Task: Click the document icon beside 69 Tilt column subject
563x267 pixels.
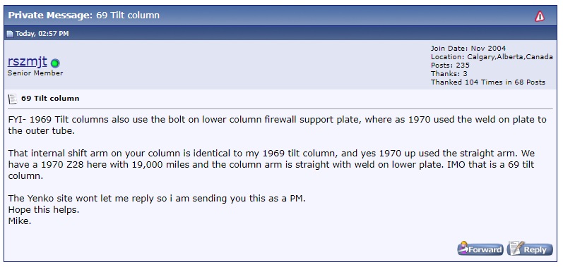Action: click(x=13, y=99)
